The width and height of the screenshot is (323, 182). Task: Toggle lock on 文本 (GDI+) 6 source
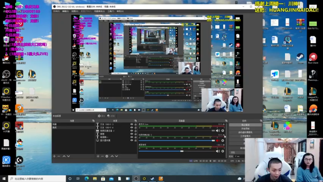click(x=135, y=127)
